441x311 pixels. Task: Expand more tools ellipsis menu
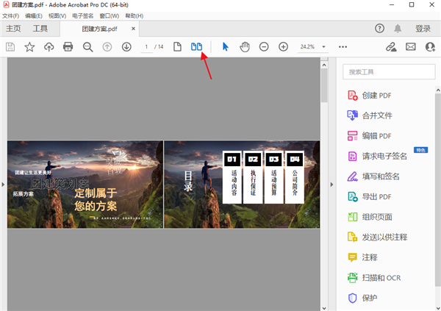[343, 47]
